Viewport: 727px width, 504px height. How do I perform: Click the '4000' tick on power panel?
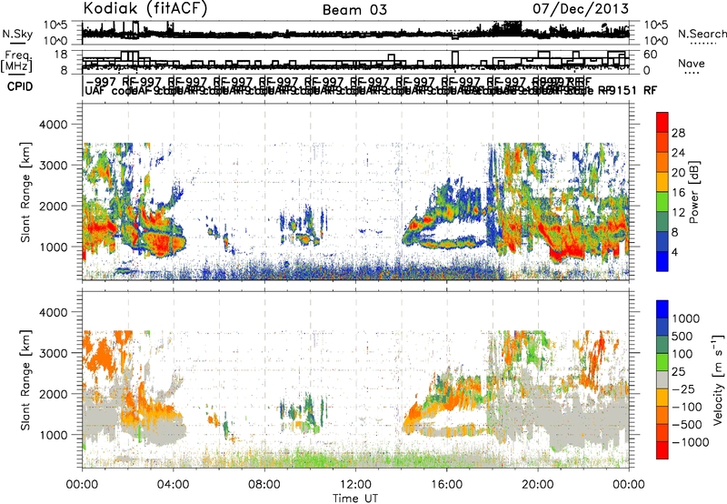55,125
